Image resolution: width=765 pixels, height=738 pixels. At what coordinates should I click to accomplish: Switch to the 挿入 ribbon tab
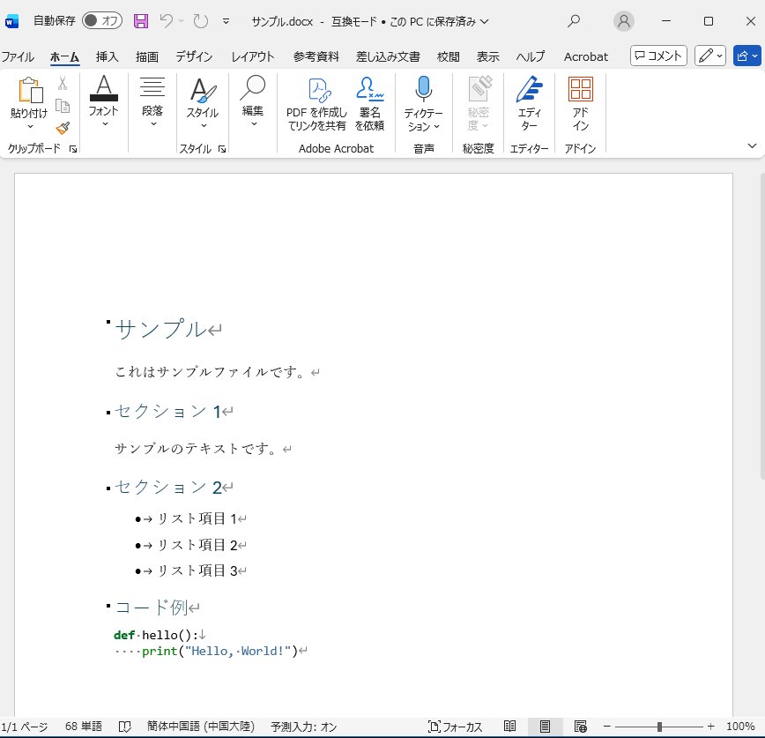pos(106,56)
